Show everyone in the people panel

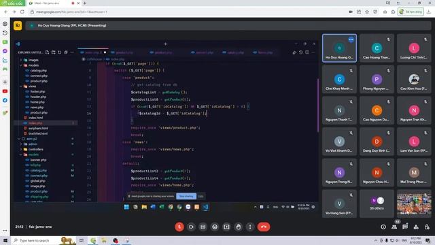[394, 227]
